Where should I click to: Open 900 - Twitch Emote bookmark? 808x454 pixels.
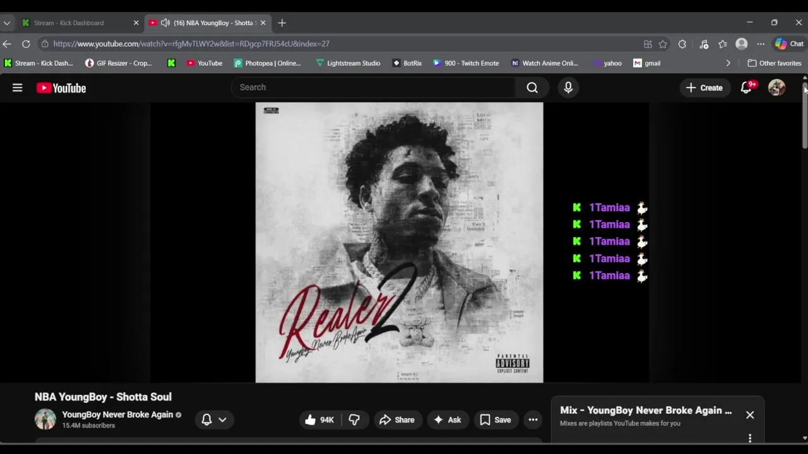[x=466, y=63]
